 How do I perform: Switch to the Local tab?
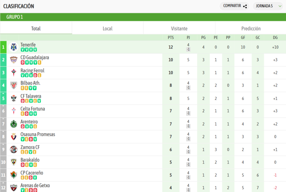tap(107, 29)
